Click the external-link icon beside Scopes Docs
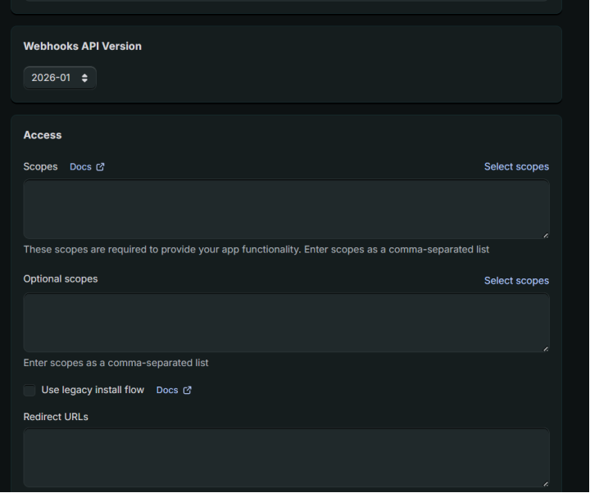Viewport: 590px width, 493px height. pos(101,167)
